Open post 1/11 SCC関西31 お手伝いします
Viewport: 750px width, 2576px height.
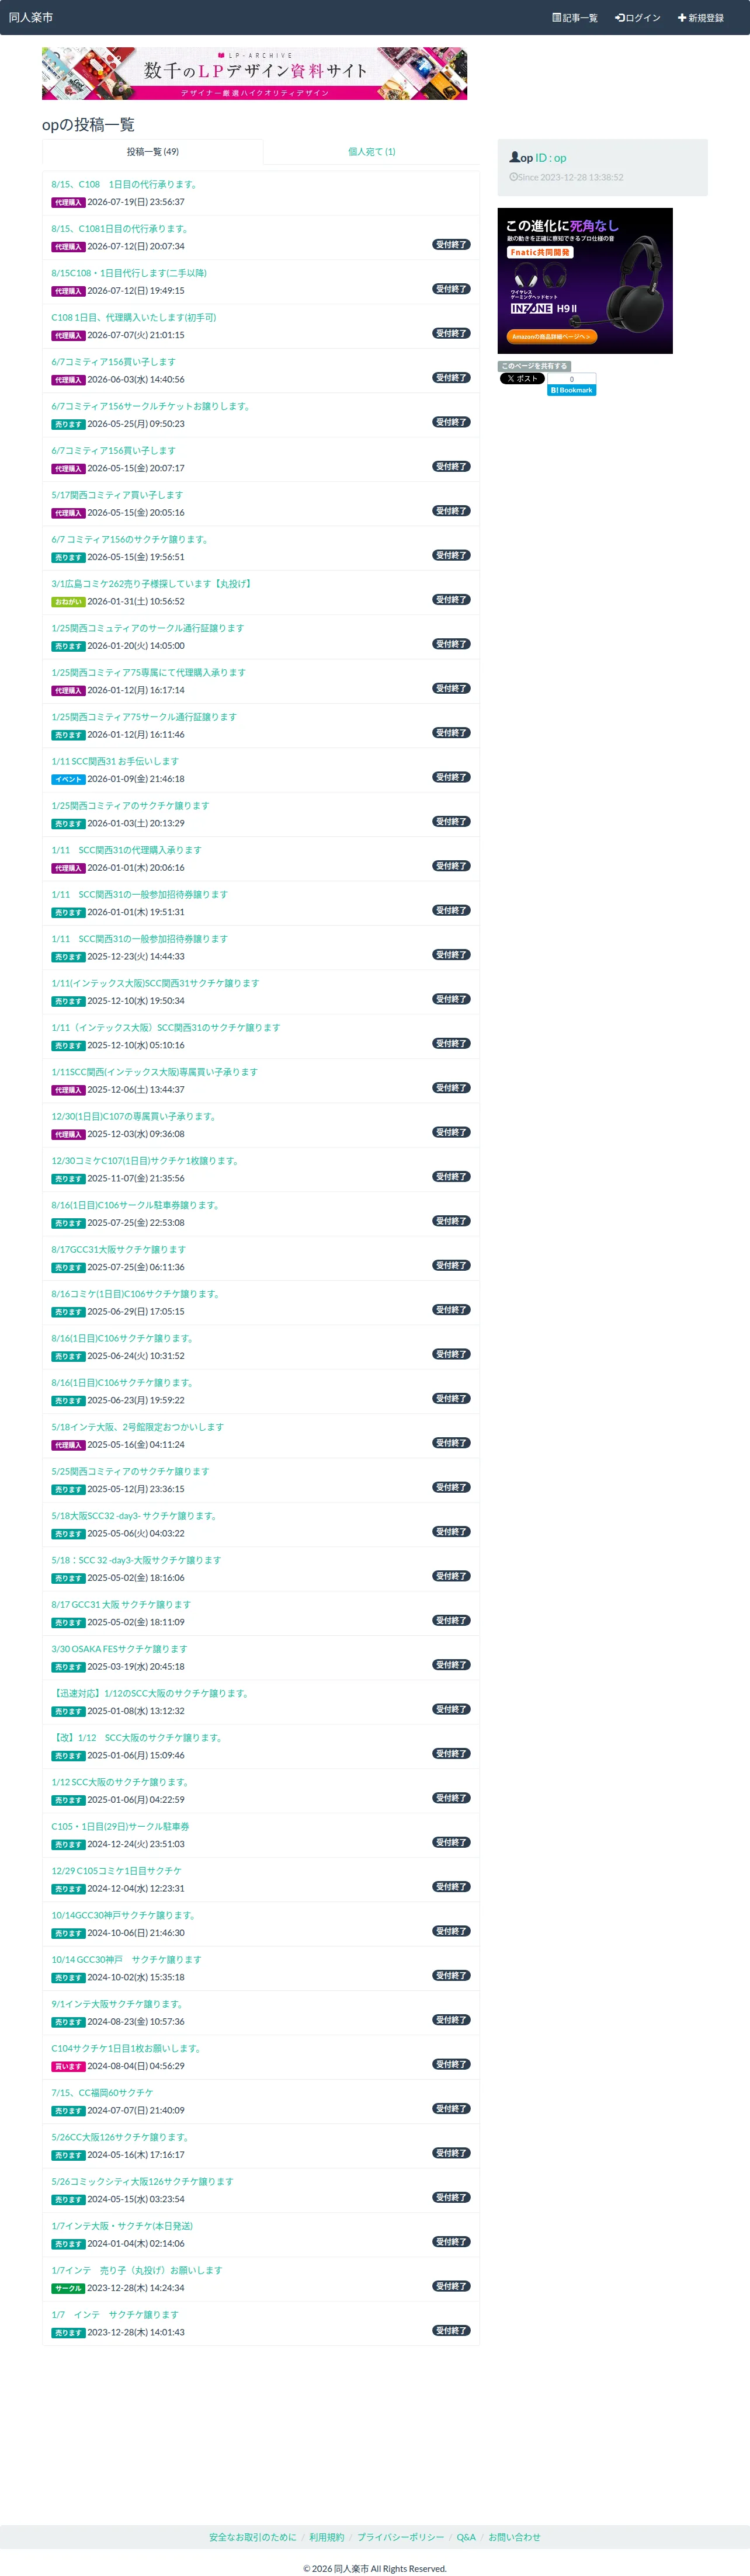tap(115, 762)
